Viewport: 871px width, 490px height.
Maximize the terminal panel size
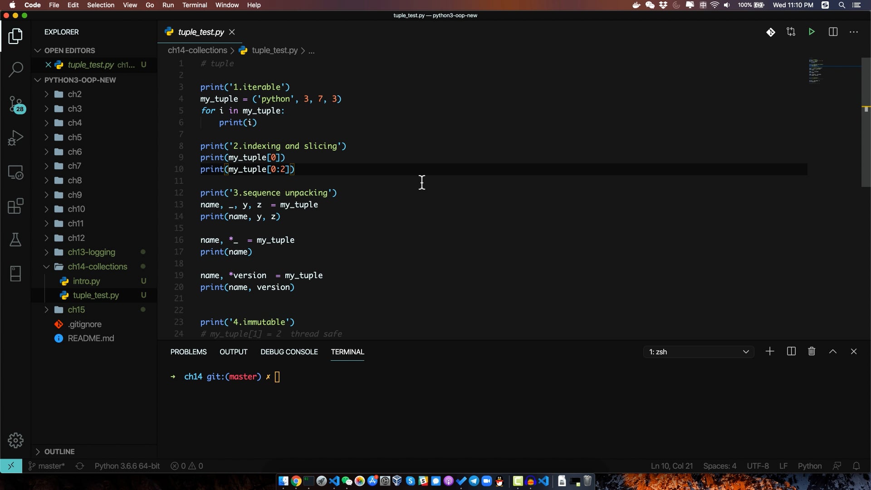[x=833, y=352]
